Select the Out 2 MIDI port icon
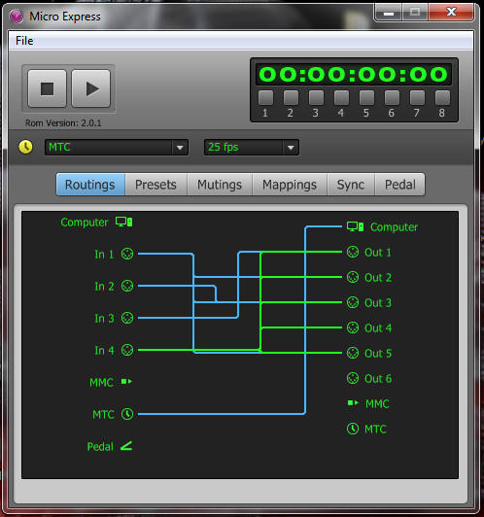Viewport: 484px width, 517px height. click(x=353, y=277)
